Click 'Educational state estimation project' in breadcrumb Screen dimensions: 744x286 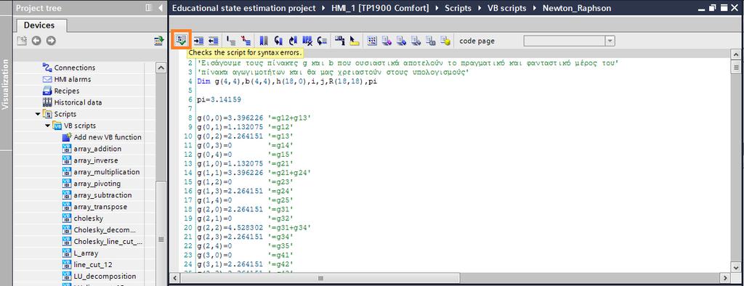pos(243,8)
